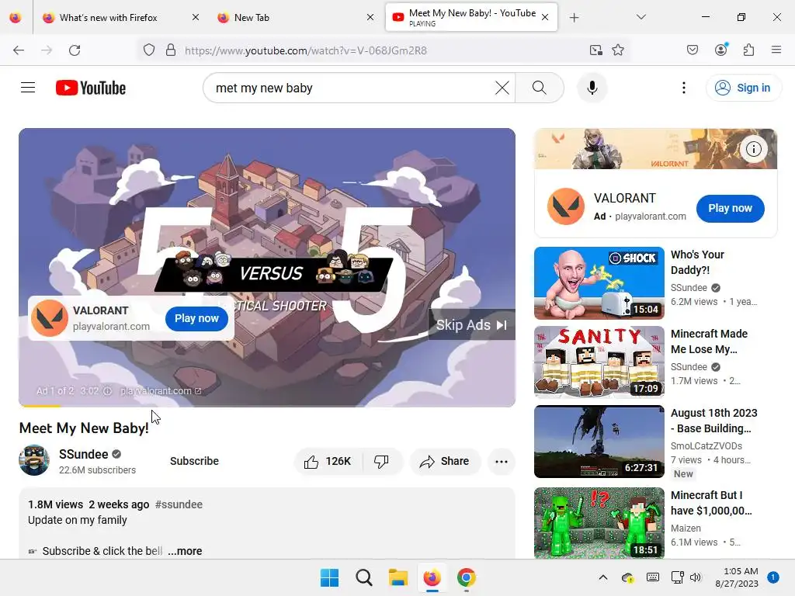Launch Chrome from taskbar
795x596 pixels.
click(x=467, y=577)
